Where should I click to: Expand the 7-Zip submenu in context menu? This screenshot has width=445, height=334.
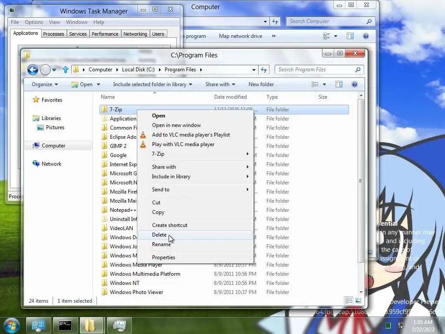[195, 154]
